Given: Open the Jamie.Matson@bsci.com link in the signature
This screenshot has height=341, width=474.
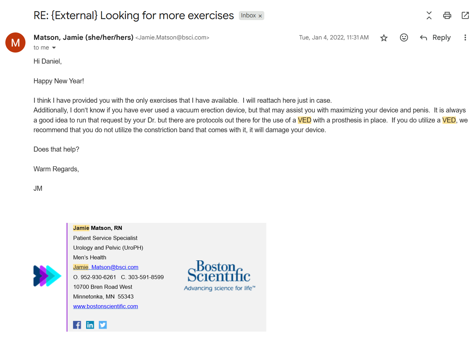Looking at the screenshot, I should 106,267.
